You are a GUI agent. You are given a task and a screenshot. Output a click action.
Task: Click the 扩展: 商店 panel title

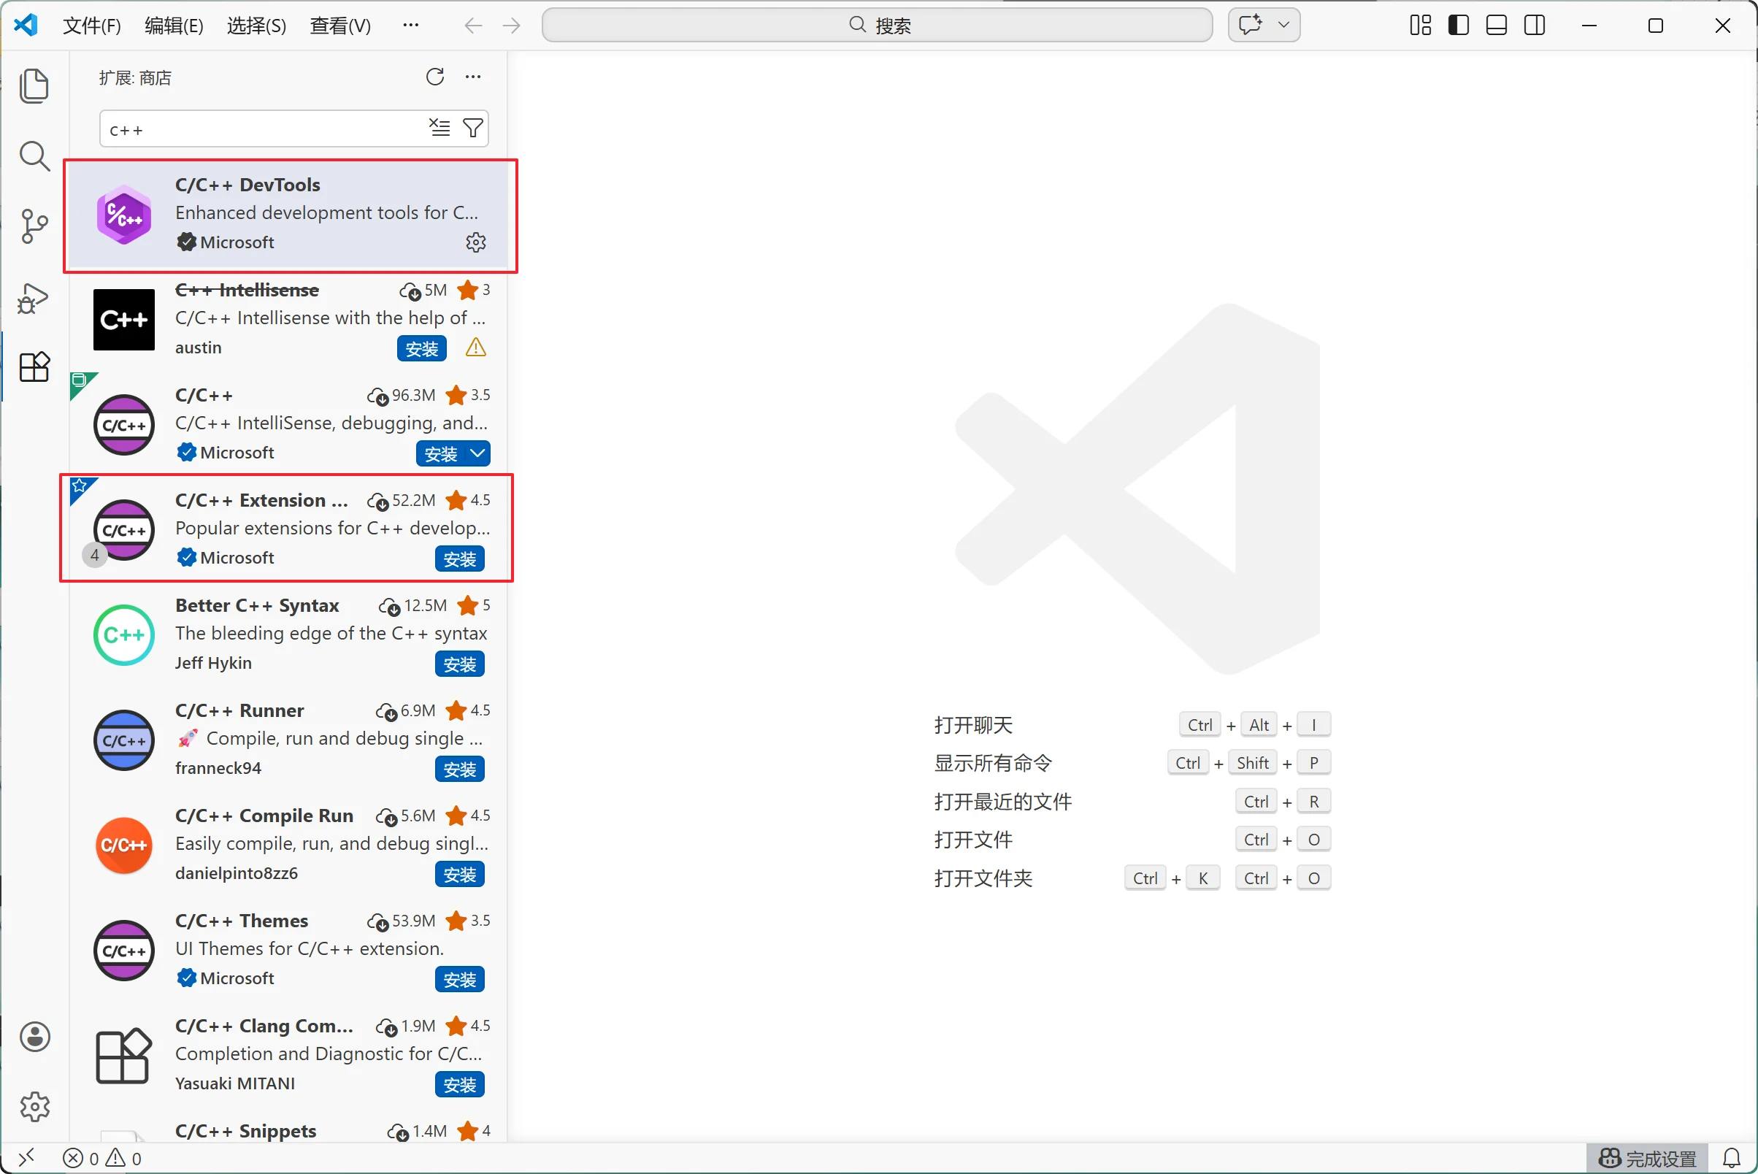coord(136,78)
